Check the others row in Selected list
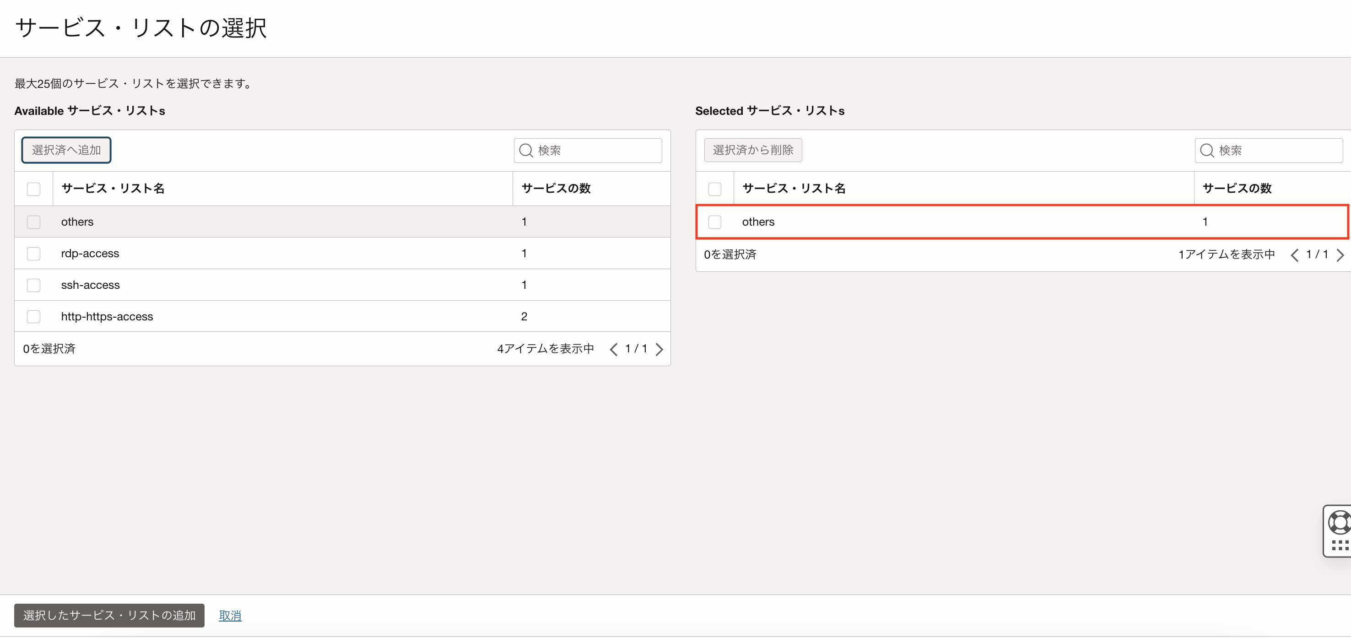Viewport: 1351px width, 638px height. 714,222
